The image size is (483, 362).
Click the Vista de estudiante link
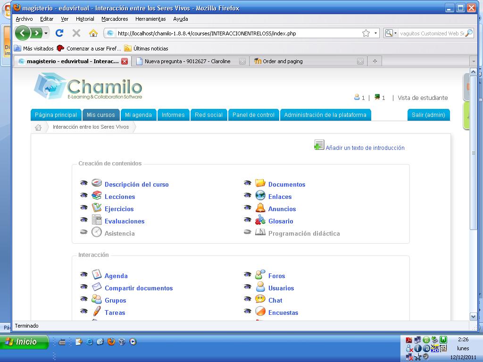tap(424, 98)
